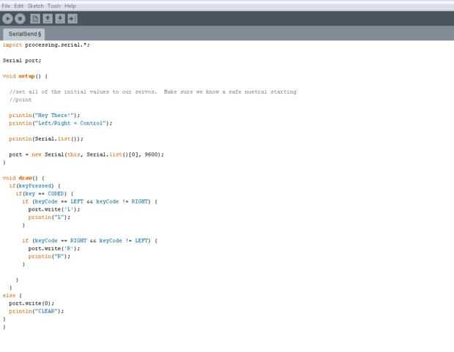Click the println("R") line

(49, 256)
